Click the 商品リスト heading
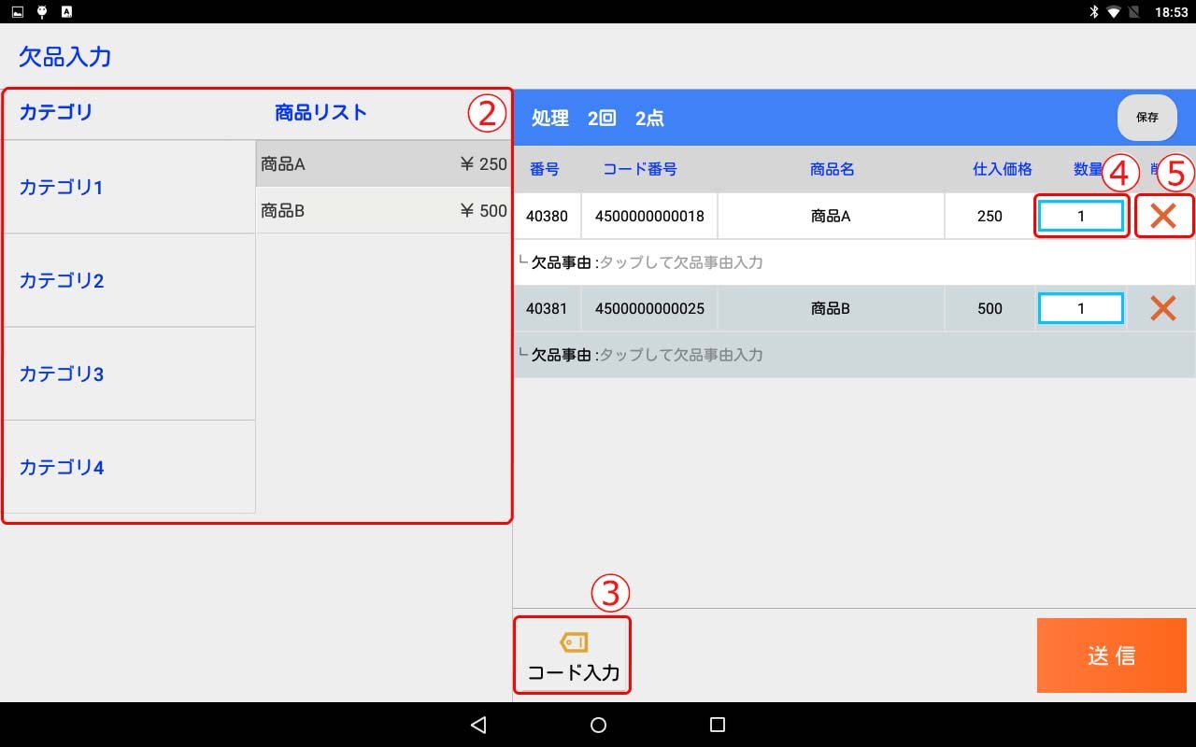 tap(320, 113)
